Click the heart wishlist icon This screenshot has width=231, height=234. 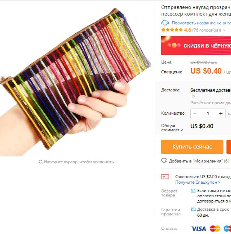164,161
